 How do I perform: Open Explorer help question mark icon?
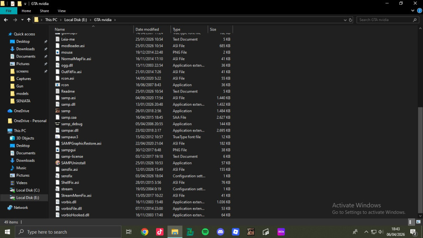point(419,11)
